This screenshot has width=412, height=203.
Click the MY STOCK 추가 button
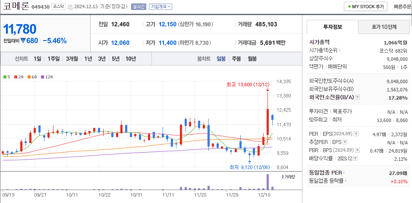click(365, 7)
